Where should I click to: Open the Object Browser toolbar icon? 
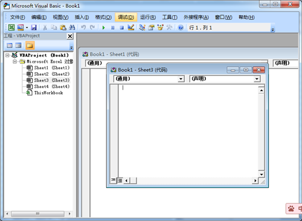160,27
